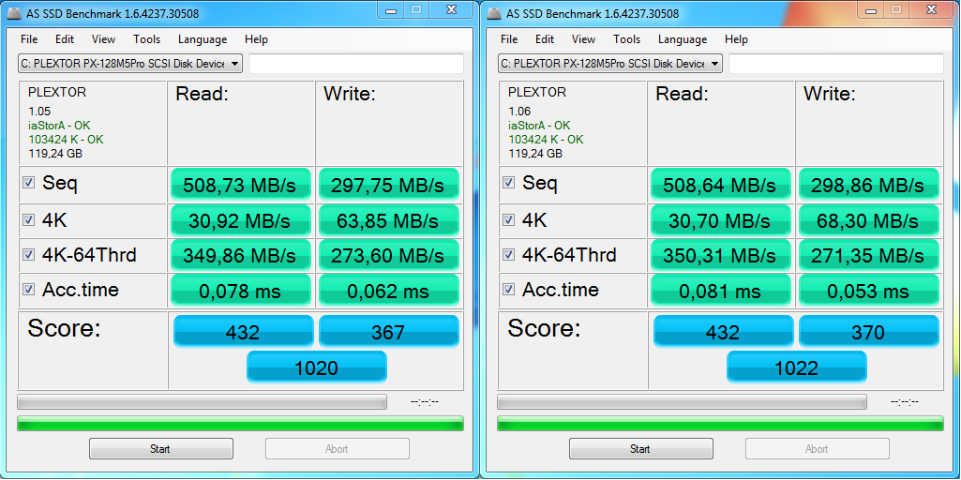The image size is (961, 480).
Task: Click gray progress bar in left window
Action: [203, 402]
